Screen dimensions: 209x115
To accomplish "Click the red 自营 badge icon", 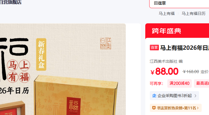I will pos(154,48).
